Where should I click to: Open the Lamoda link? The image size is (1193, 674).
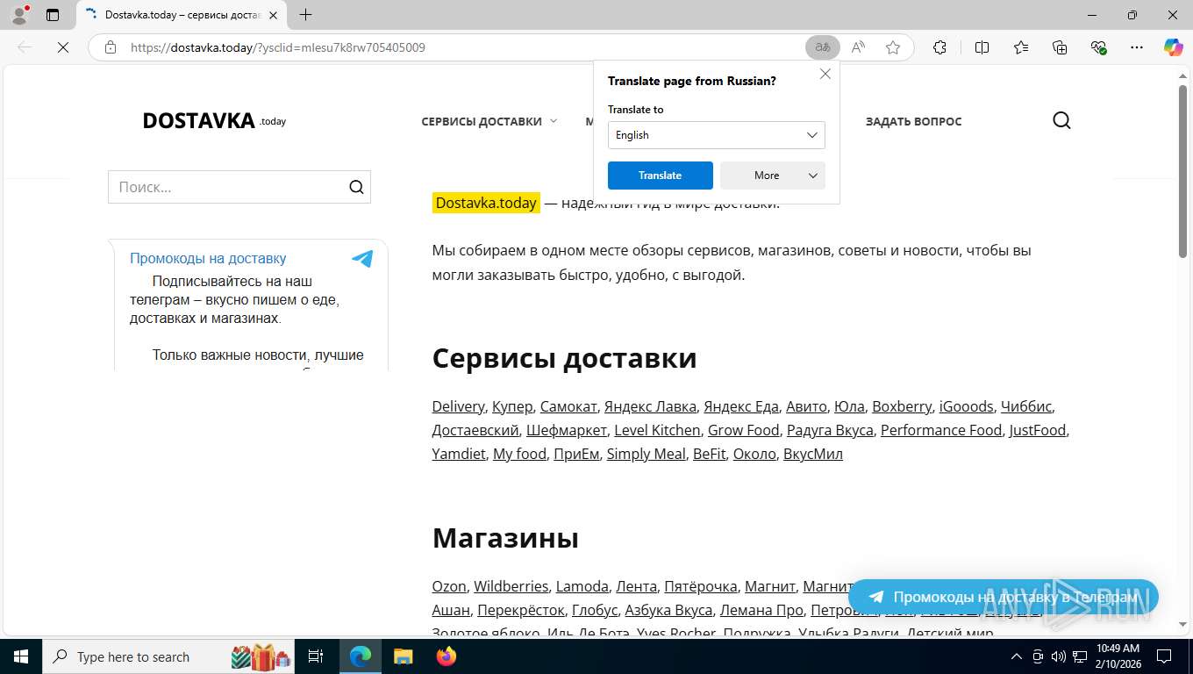[x=582, y=586]
